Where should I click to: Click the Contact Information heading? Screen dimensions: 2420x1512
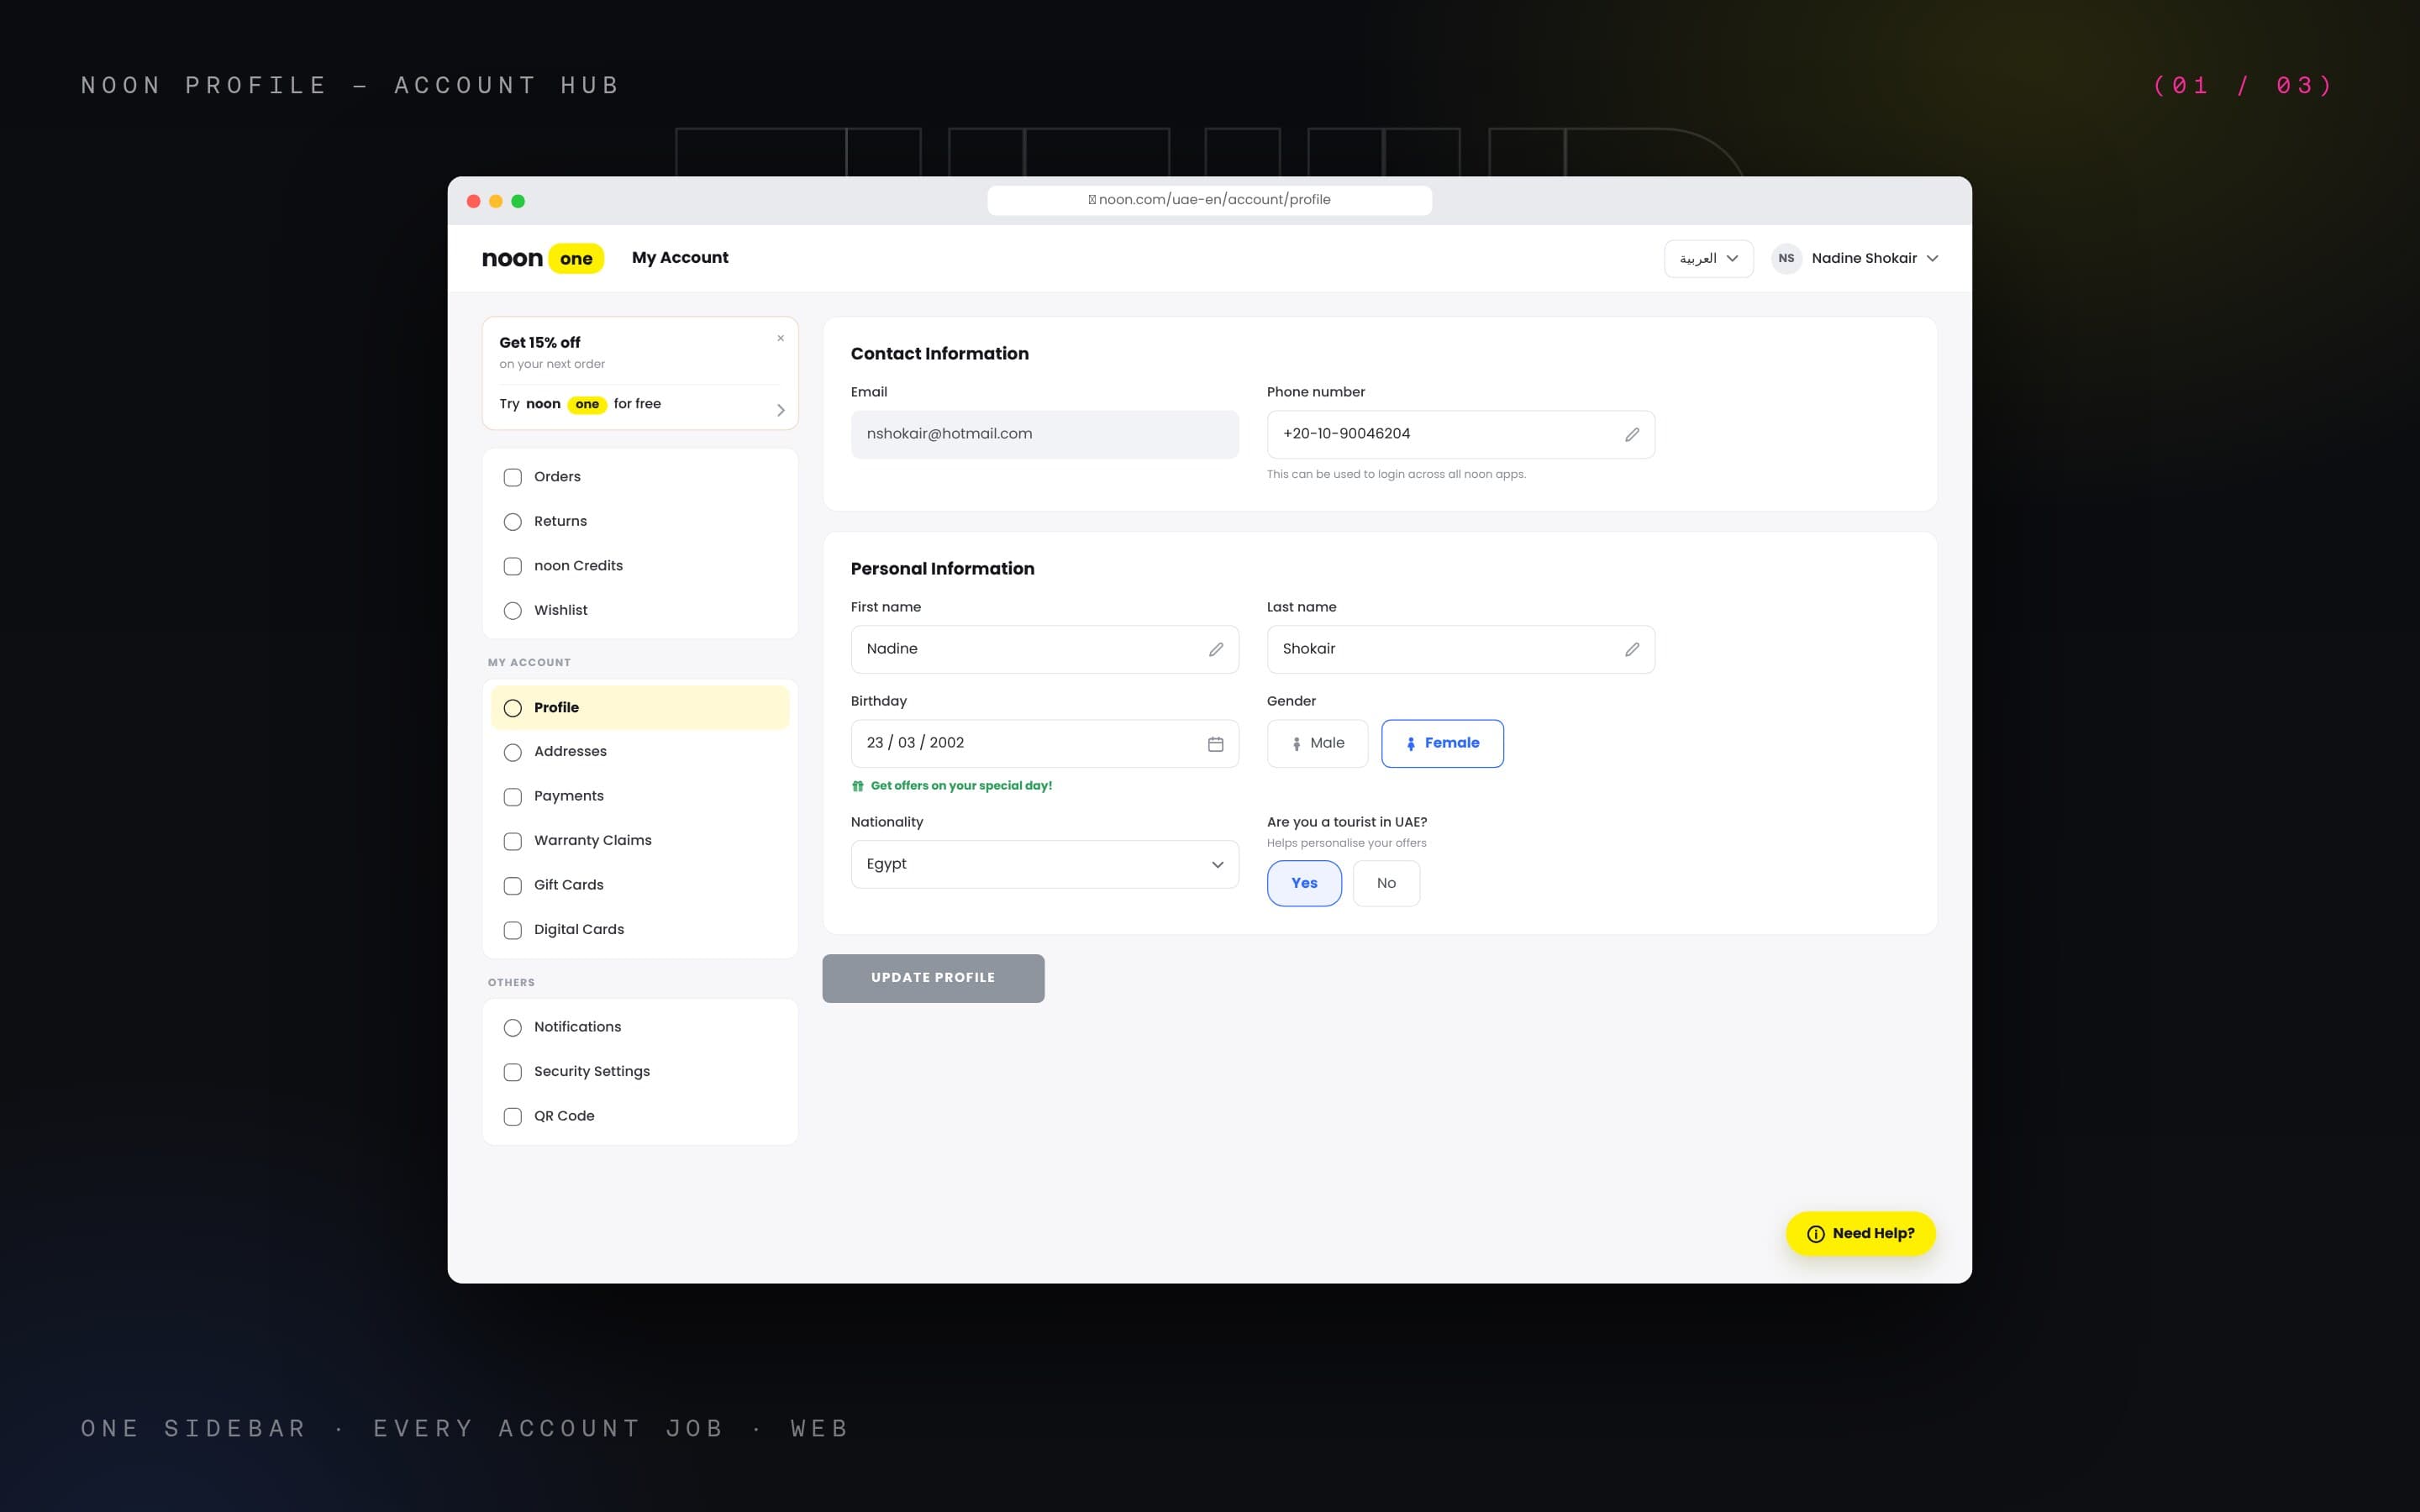coord(940,354)
